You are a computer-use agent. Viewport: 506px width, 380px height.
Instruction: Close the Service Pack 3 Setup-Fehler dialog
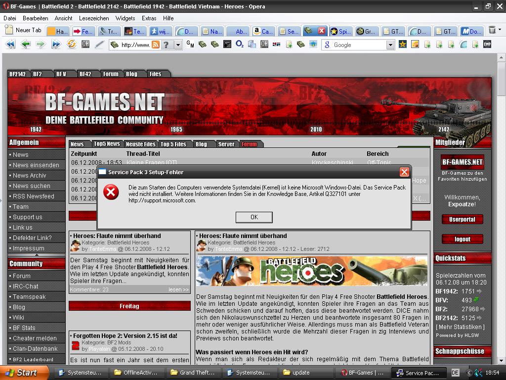tap(404, 172)
